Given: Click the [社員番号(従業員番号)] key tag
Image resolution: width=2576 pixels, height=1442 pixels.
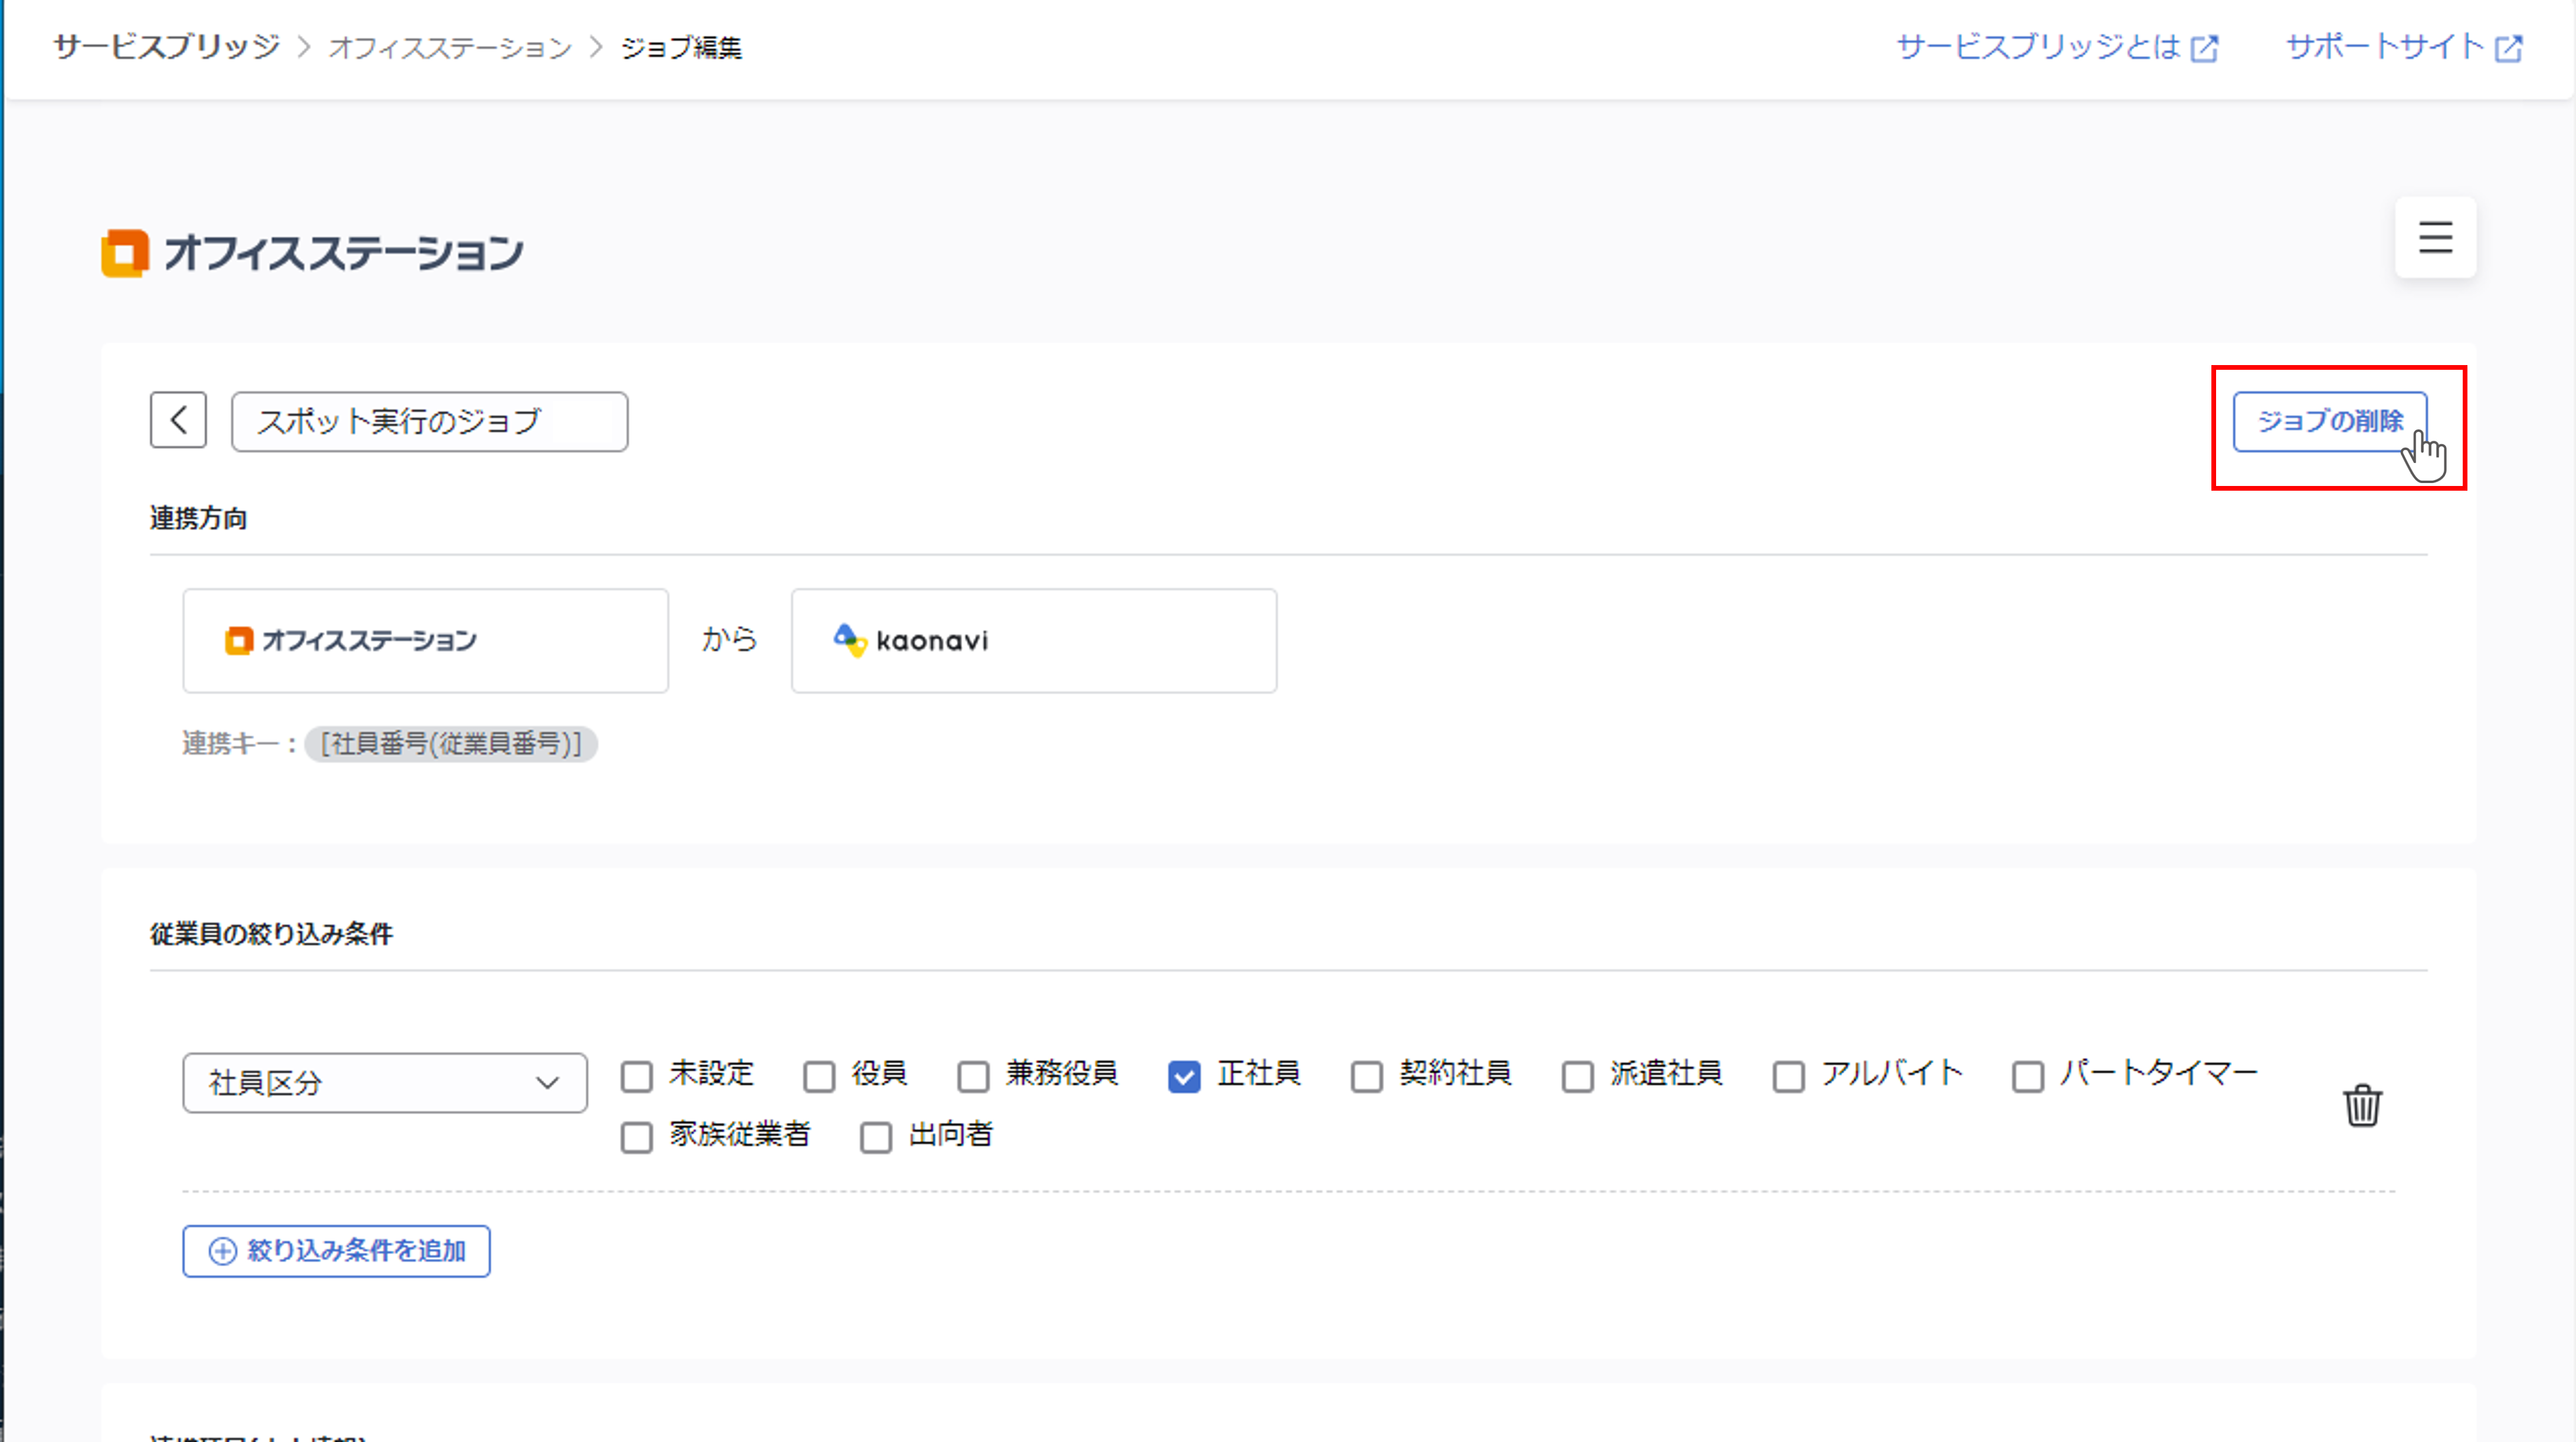Looking at the screenshot, I should (451, 744).
